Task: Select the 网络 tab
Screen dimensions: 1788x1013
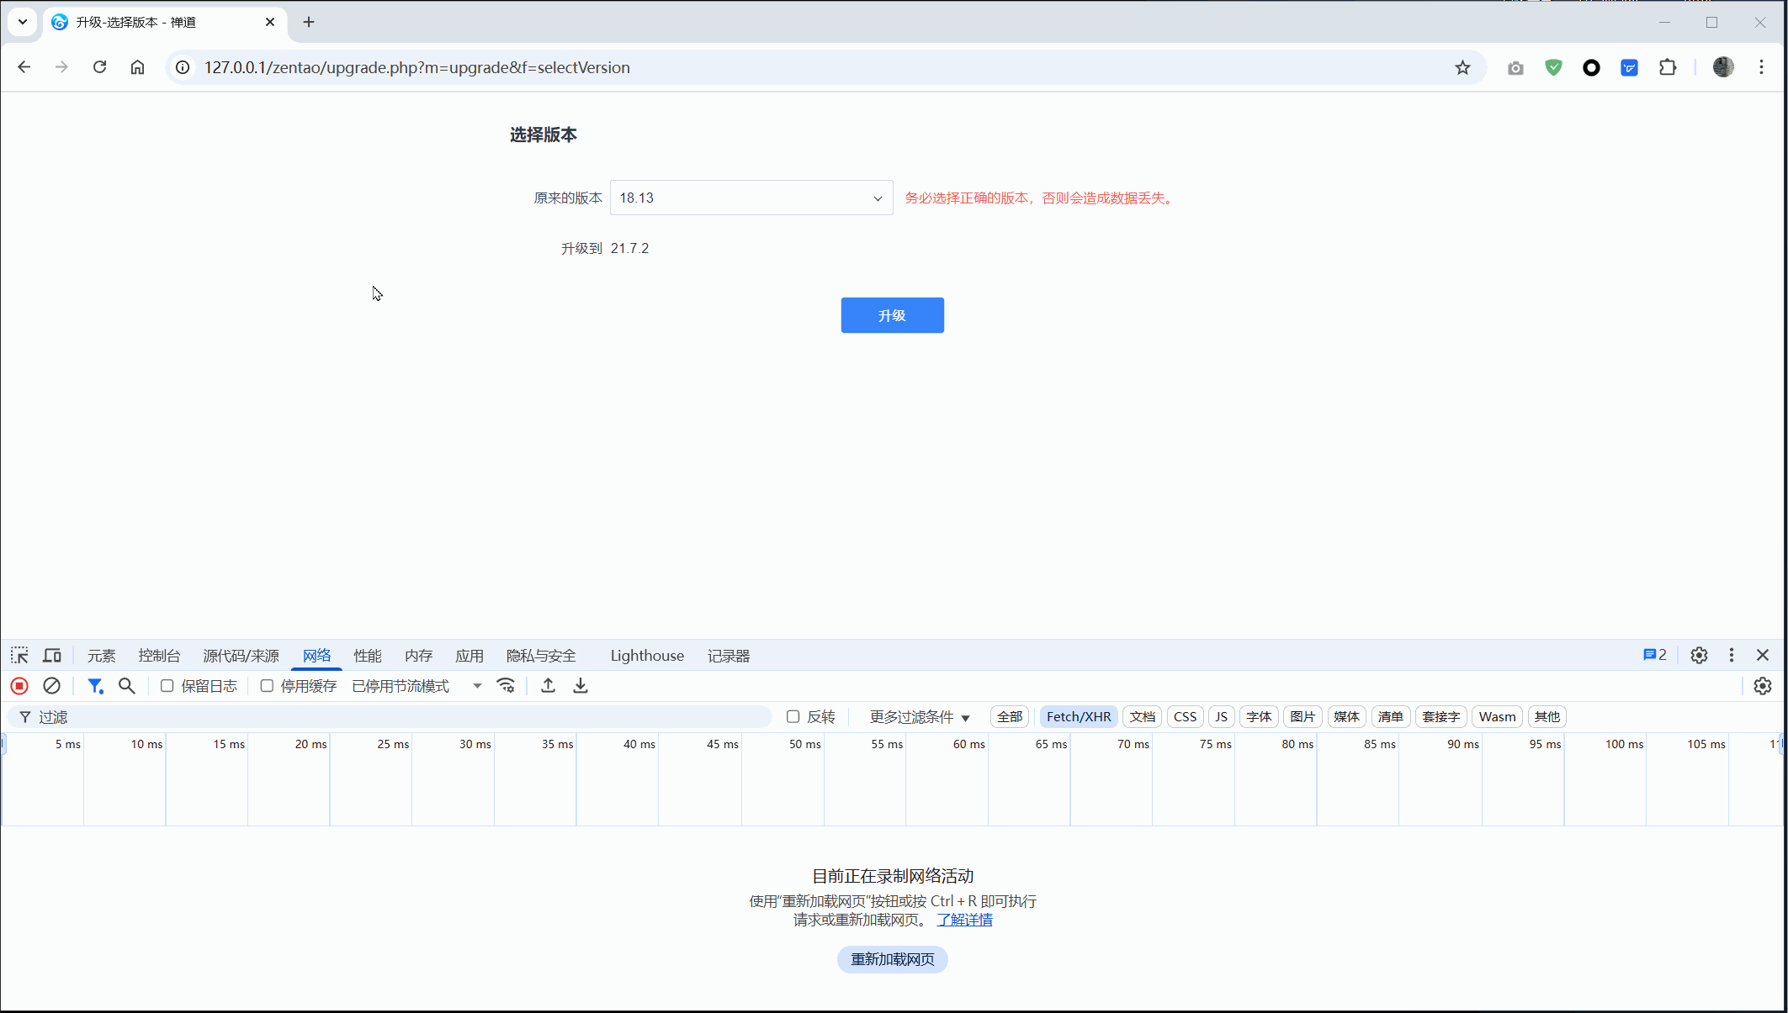Action: (x=316, y=656)
